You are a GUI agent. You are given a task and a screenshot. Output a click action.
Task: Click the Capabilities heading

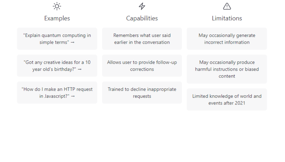[x=142, y=18]
